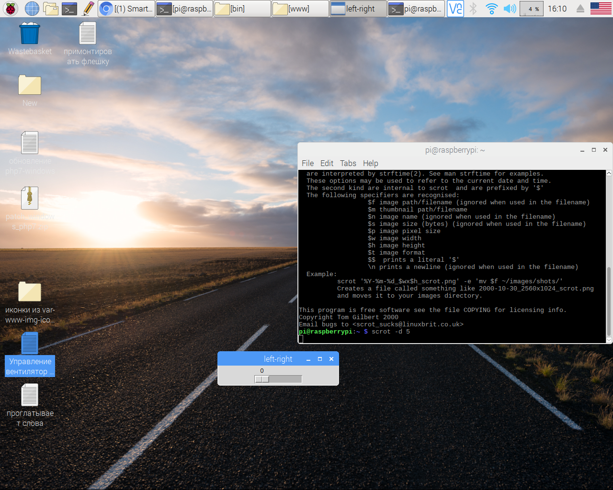Select the Wastebasket desktop icon
Image resolution: width=613 pixels, height=490 pixels.
click(30, 34)
